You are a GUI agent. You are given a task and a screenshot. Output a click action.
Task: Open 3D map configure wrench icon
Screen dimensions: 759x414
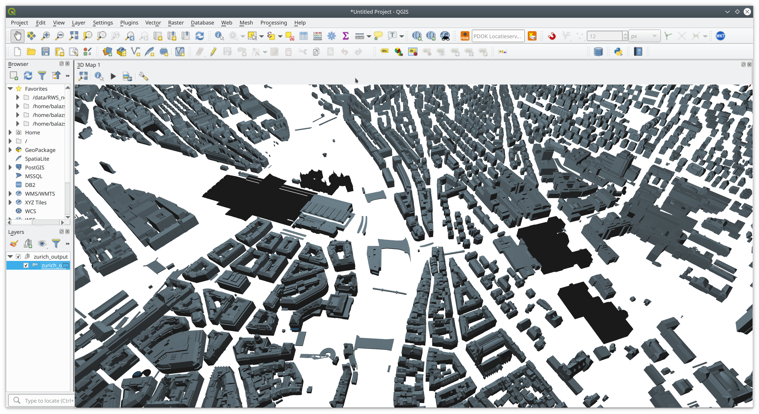[x=143, y=76]
